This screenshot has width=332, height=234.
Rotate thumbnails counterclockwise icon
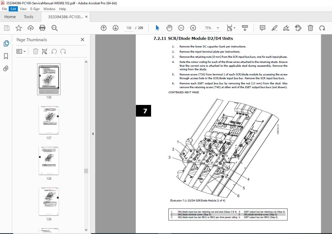54,51
